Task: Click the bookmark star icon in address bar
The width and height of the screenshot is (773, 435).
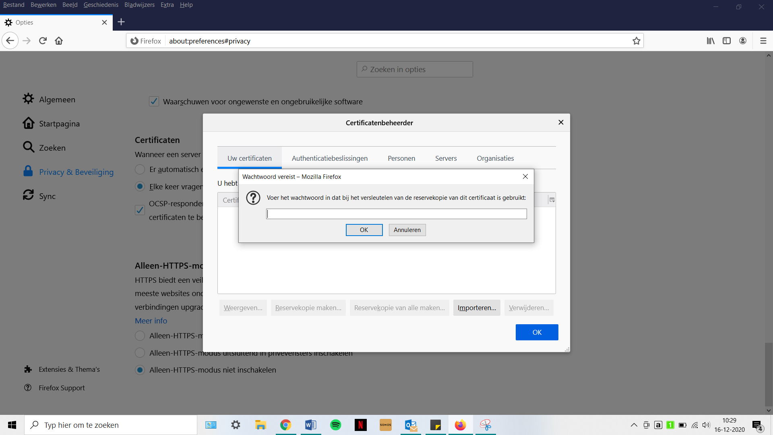Action: 636,41
